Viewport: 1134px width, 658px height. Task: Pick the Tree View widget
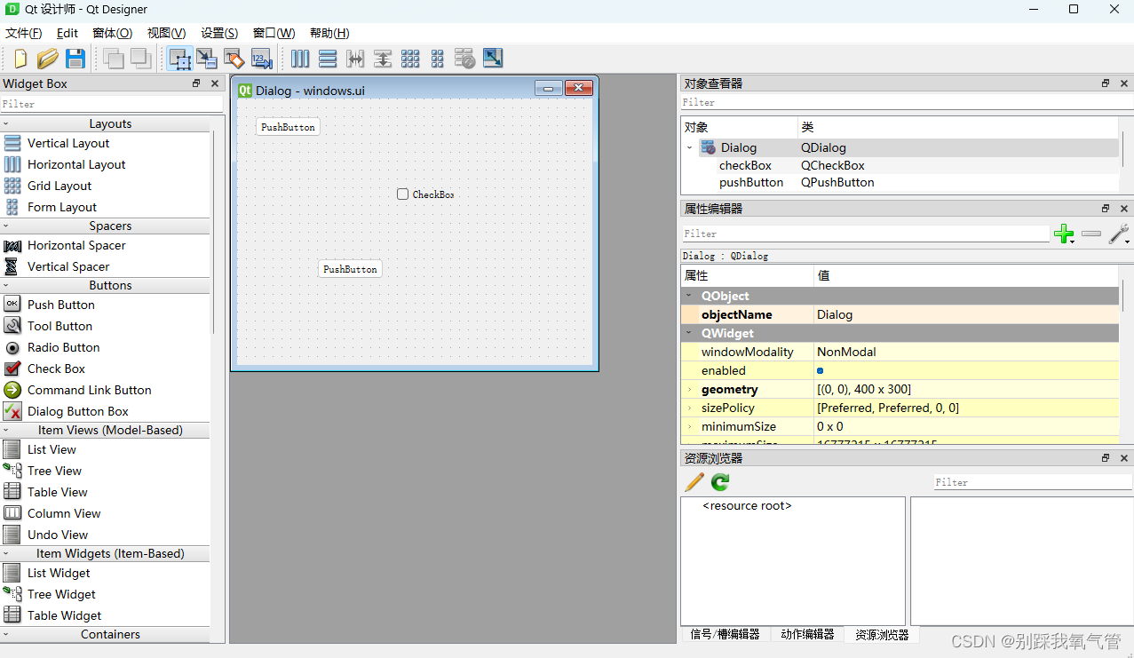[x=54, y=471]
